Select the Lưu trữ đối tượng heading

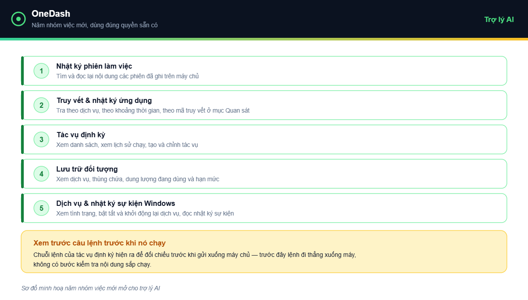(87, 169)
